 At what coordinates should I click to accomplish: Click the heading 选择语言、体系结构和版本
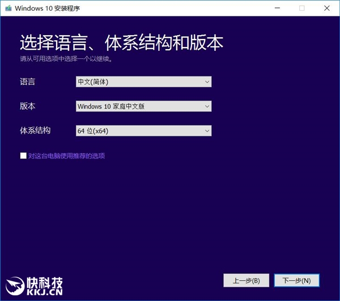pos(121,42)
